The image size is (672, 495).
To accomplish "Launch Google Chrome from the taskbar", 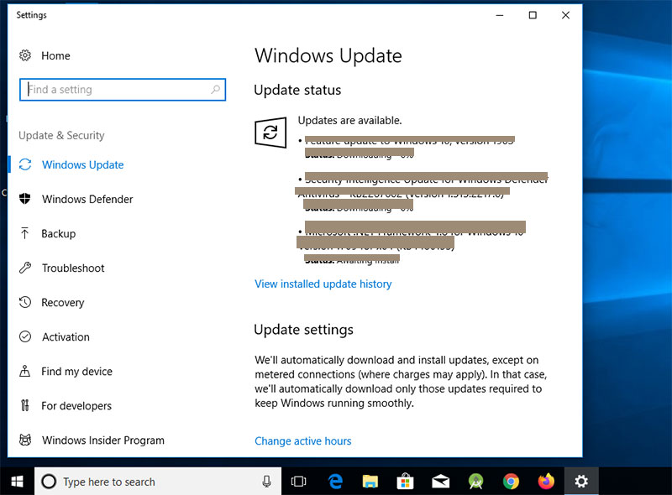I will coord(511,482).
